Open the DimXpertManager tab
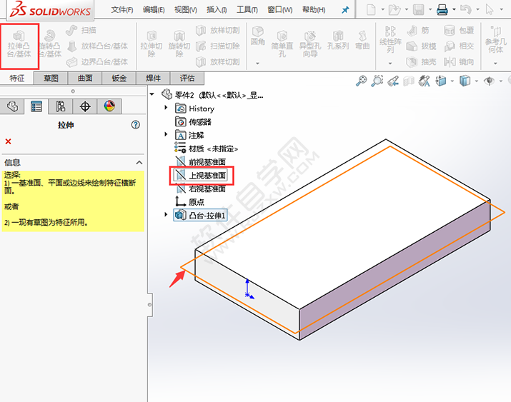 85,106
